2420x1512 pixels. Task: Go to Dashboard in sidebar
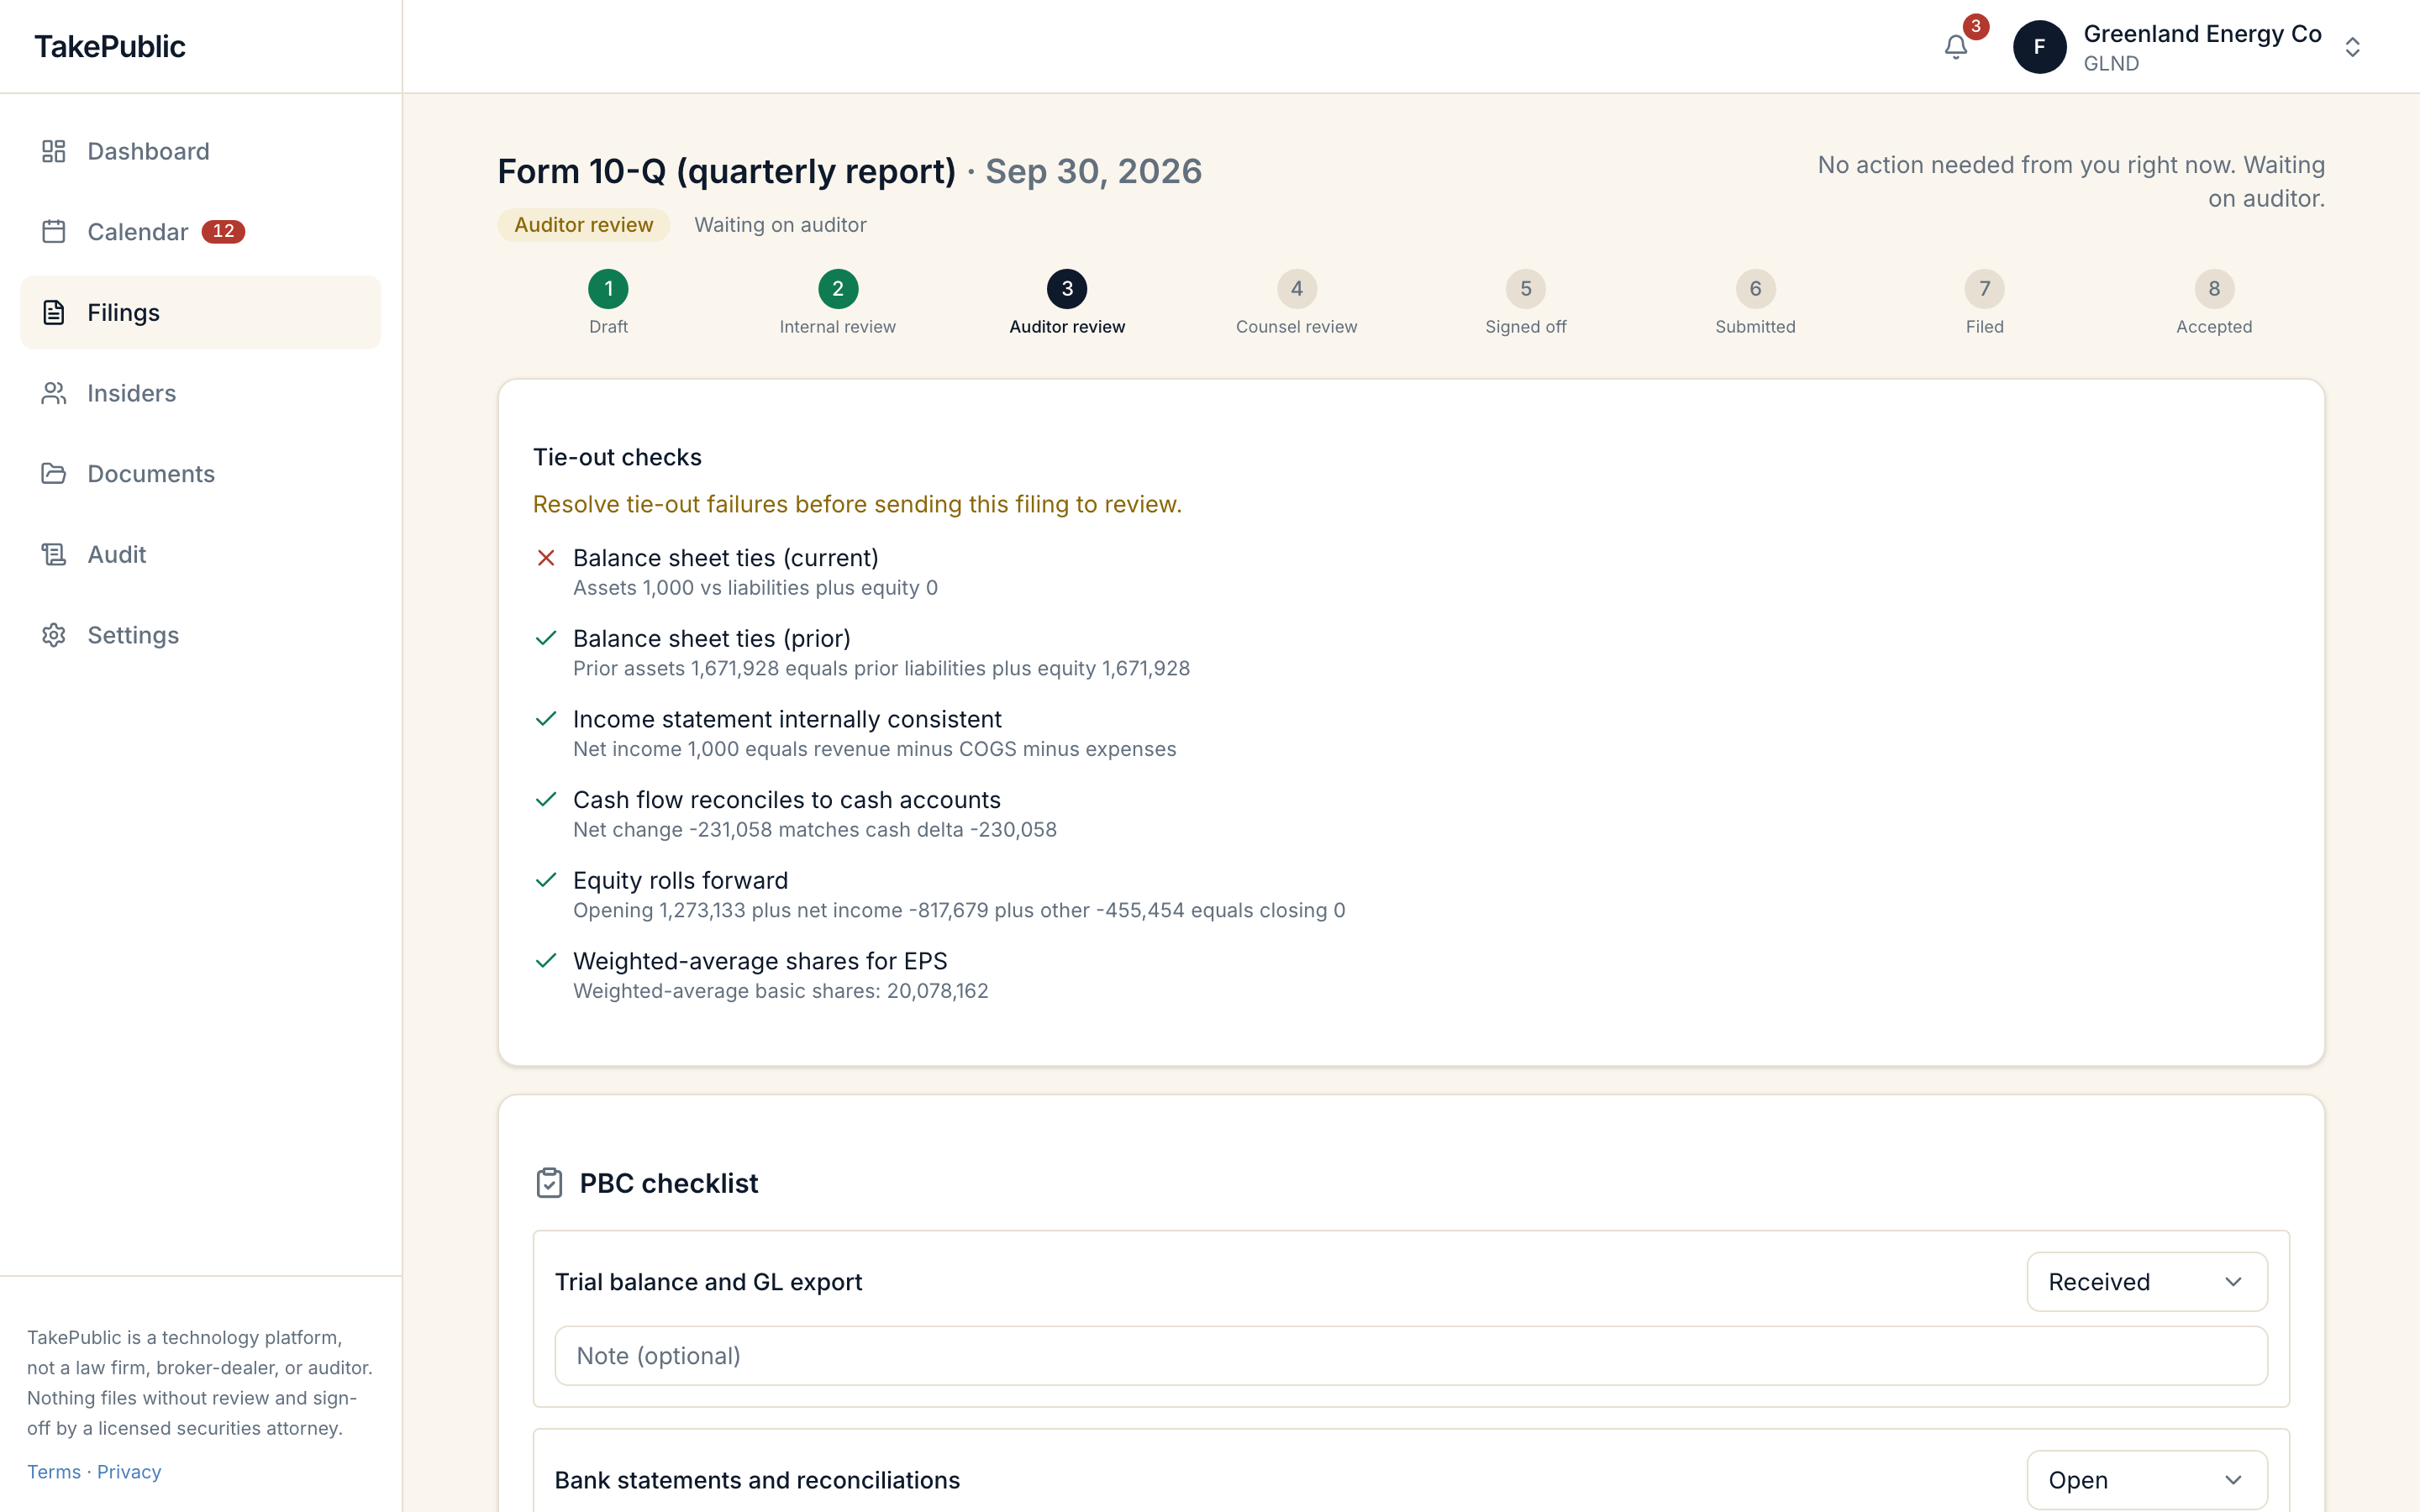click(x=200, y=151)
